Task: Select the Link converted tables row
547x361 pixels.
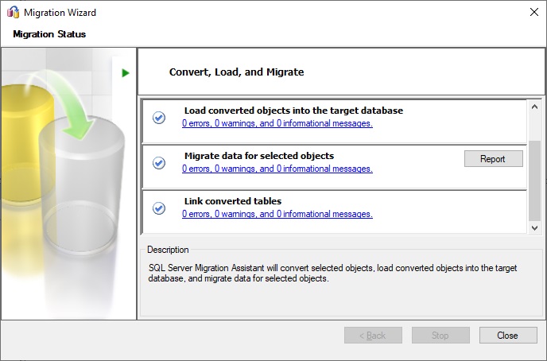Action: (334, 212)
